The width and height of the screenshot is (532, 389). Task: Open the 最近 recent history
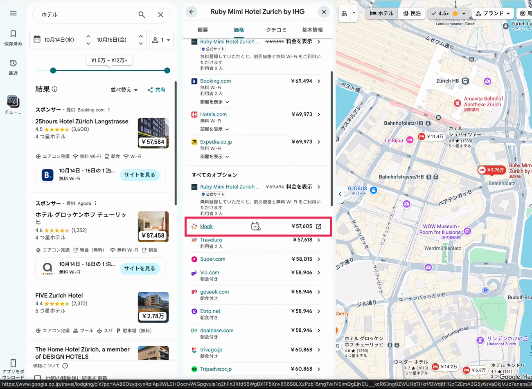click(13, 67)
